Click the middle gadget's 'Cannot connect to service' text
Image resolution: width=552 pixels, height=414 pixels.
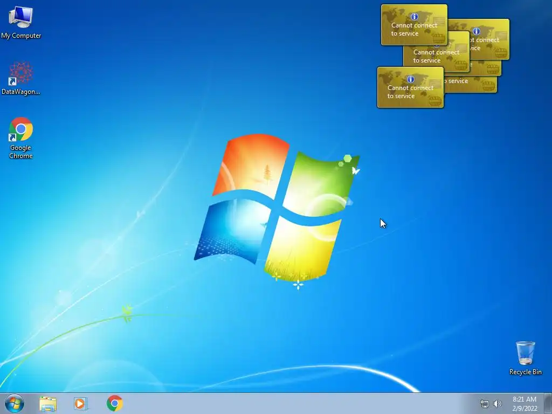(x=436, y=56)
